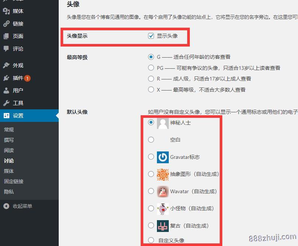Screen dimensions: 298x246
Task: Click the X 最高等级 label text
Action: 201,89
